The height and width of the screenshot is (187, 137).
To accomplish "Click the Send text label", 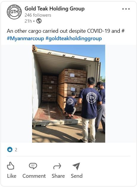I will pyautogui.click(x=77, y=176).
